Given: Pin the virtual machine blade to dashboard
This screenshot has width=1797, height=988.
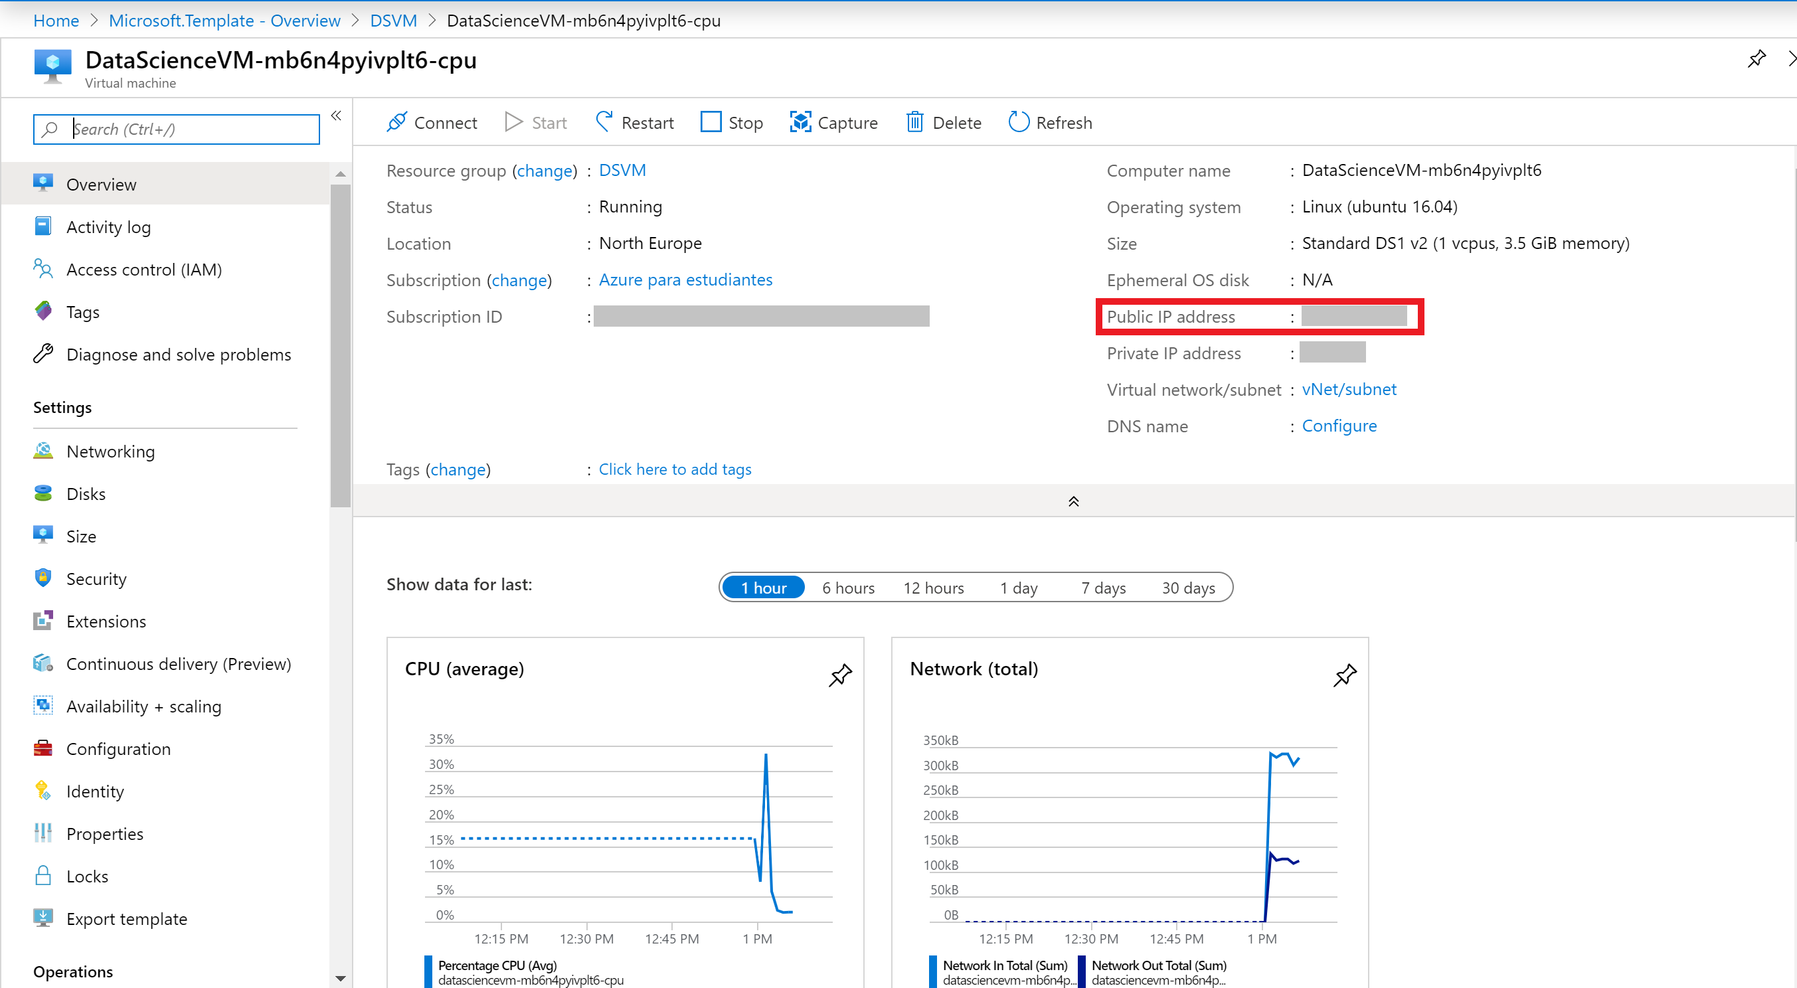Looking at the screenshot, I should [x=1756, y=59].
